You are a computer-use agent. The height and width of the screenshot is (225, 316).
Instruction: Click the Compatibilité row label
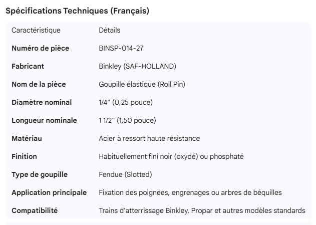[x=35, y=210]
